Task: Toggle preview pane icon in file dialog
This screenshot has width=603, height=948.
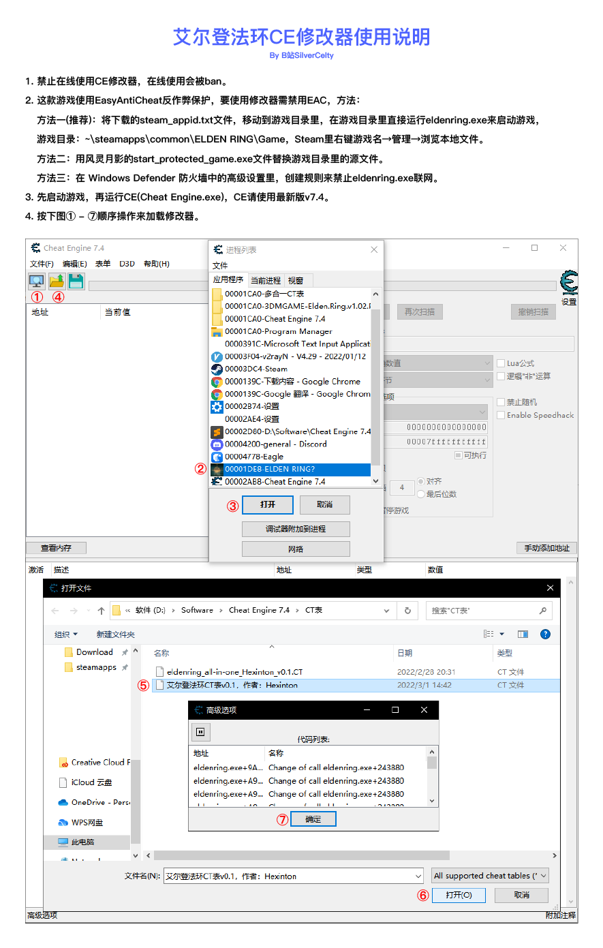Action: (x=523, y=634)
